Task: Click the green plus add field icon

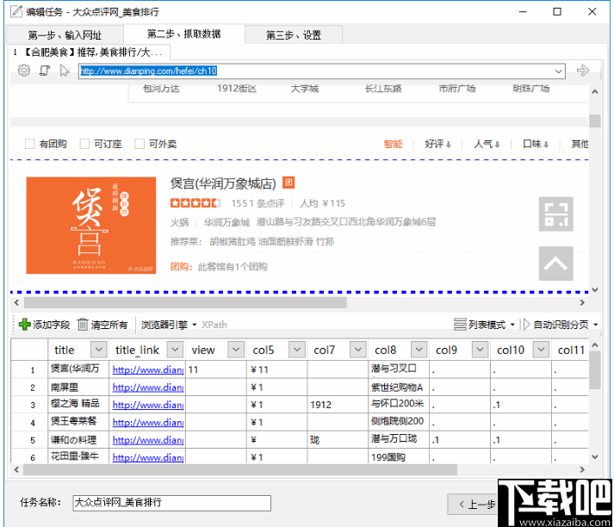Action: [x=25, y=324]
